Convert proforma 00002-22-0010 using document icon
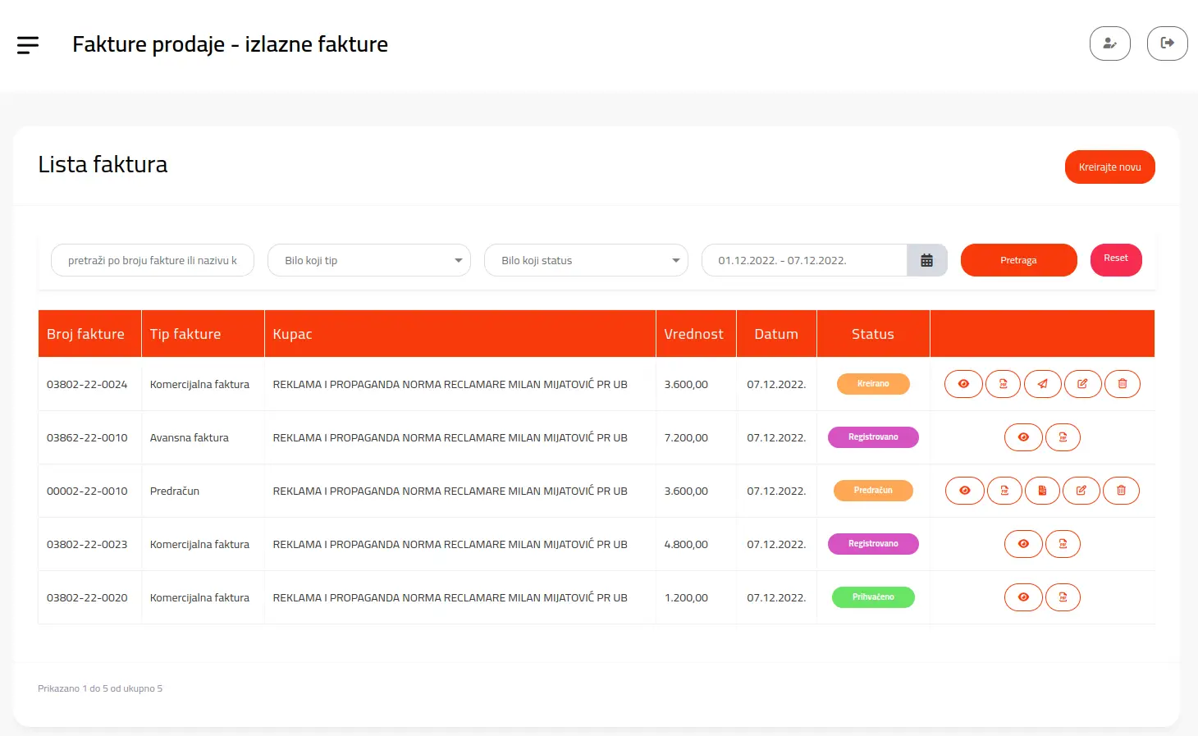The image size is (1198, 736). tap(1042, 491)
